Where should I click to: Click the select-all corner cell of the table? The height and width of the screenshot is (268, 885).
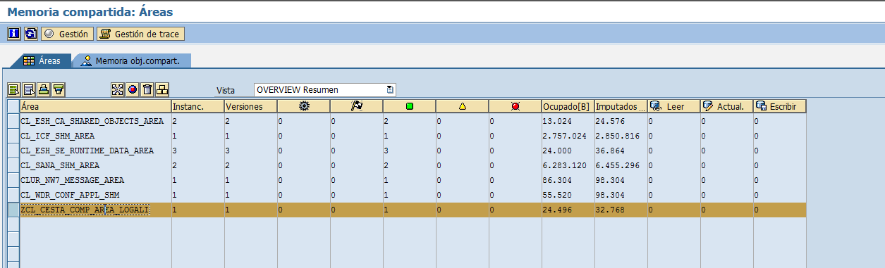[13, 106]
